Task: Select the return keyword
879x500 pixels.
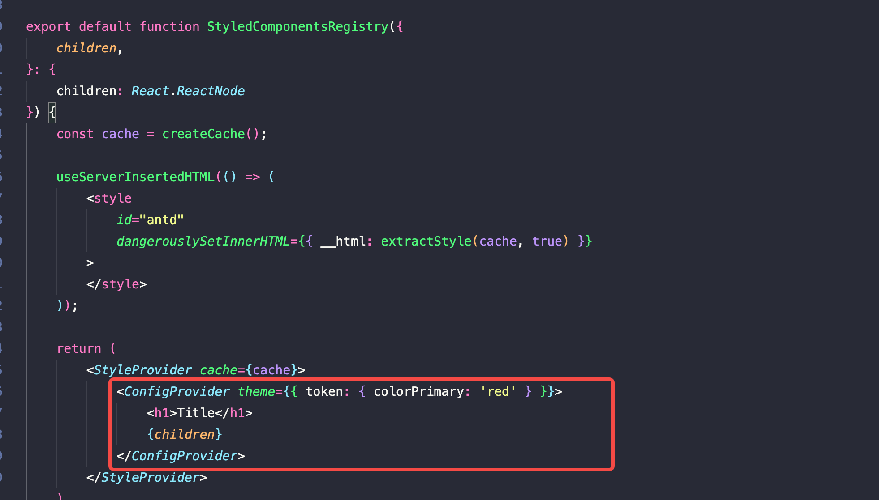Action: 78,348
